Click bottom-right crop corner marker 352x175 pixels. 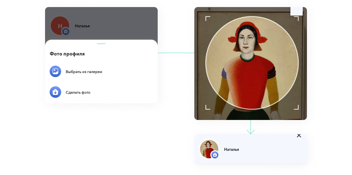click(x=296, y=107)
